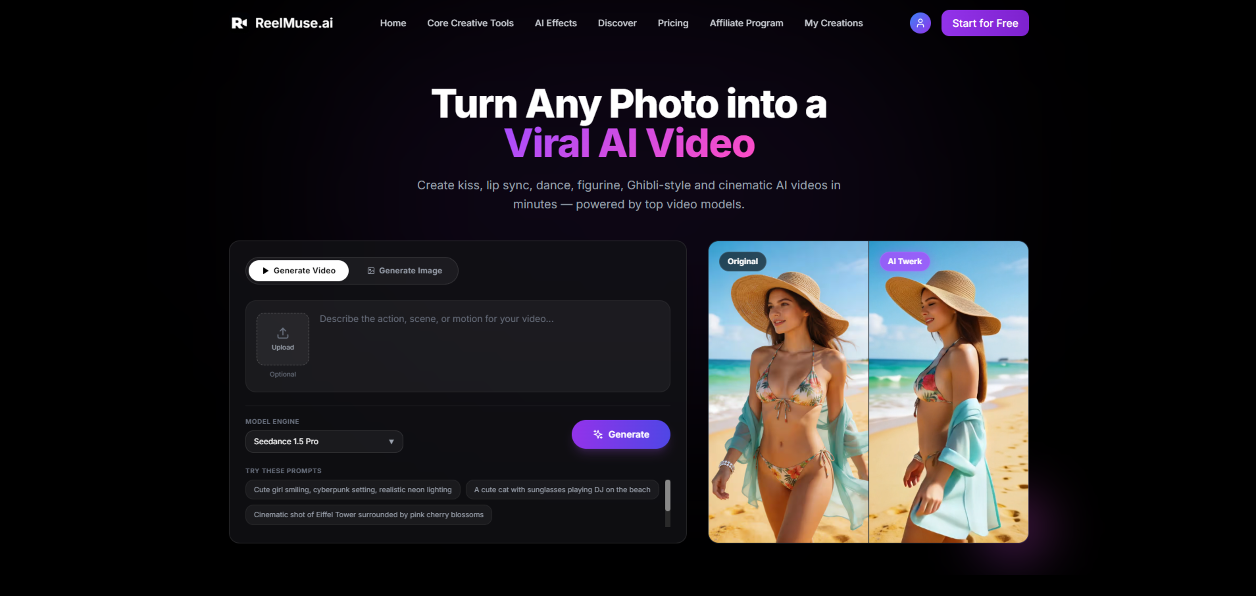Click the AI Twerk badge label
This screenshot has width=1256, height=596.
[x=904, y=261]
